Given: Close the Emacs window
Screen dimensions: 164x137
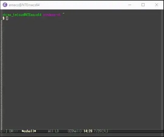Looking at the screenshot, I should coord(157,5).
